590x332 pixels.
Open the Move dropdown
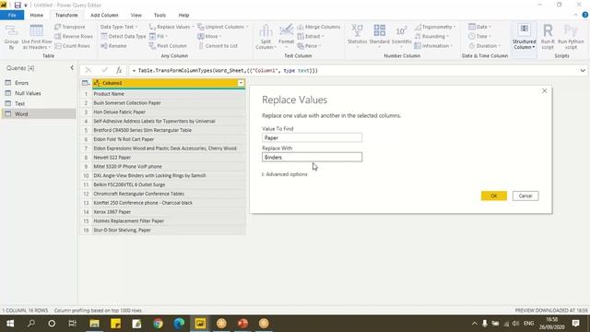[x=209, y=36]
